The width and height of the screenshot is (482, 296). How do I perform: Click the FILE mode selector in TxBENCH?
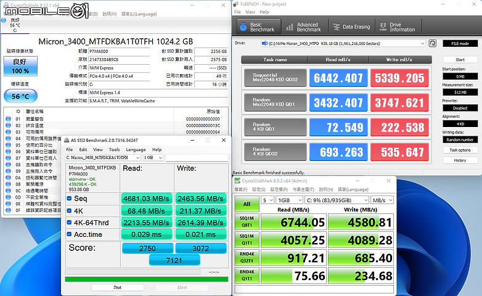tap(460, 43)
